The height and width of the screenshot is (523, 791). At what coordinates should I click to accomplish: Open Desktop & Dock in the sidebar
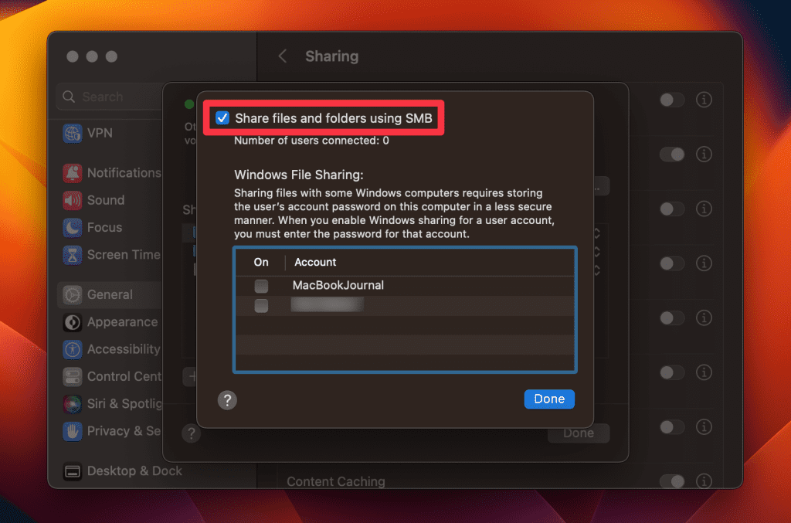click(122, 471)
